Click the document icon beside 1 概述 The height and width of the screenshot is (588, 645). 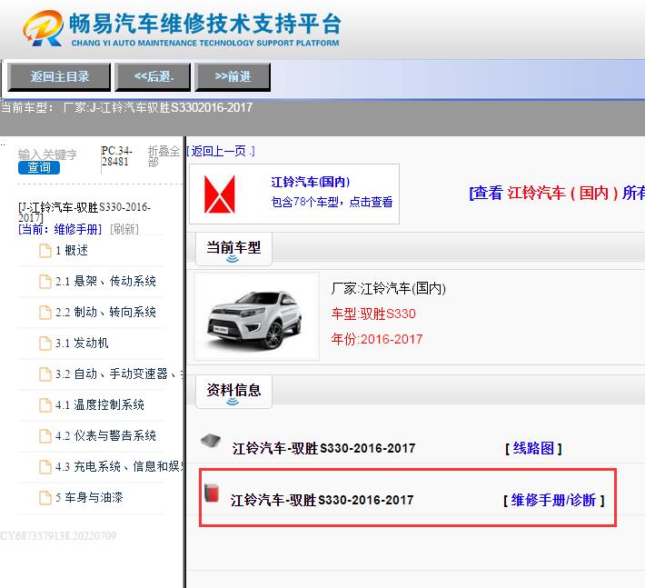45,251
